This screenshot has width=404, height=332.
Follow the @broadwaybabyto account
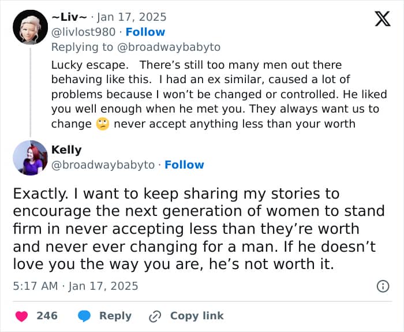pyautogui.click(x=184, y=165)
